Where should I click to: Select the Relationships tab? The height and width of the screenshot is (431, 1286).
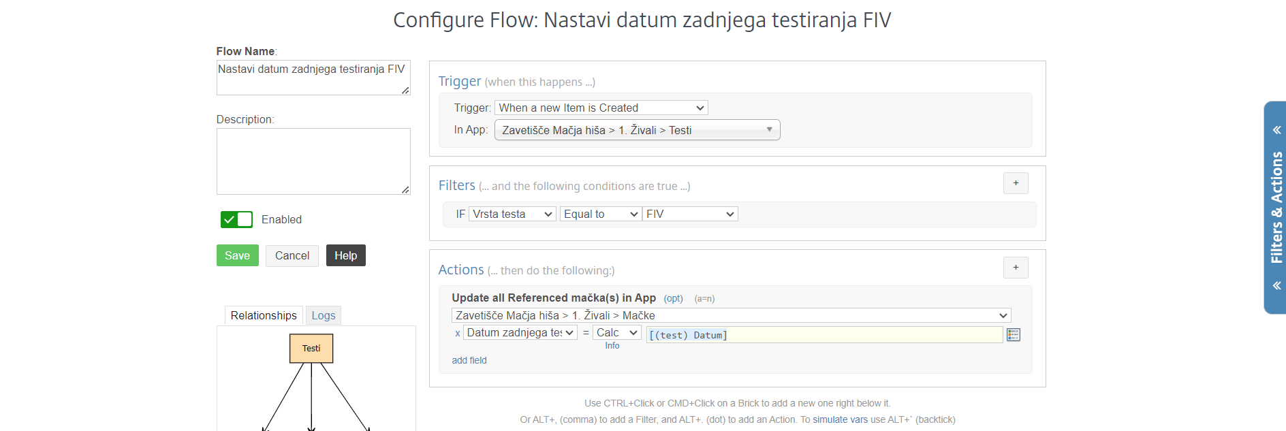(263, 315)
